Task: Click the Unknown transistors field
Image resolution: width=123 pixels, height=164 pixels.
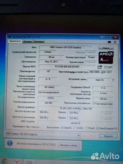Action: pyautogui.click(x=91, y=62)
